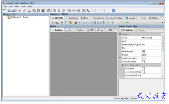Align center vertically toolbar icon

(74, 10)
